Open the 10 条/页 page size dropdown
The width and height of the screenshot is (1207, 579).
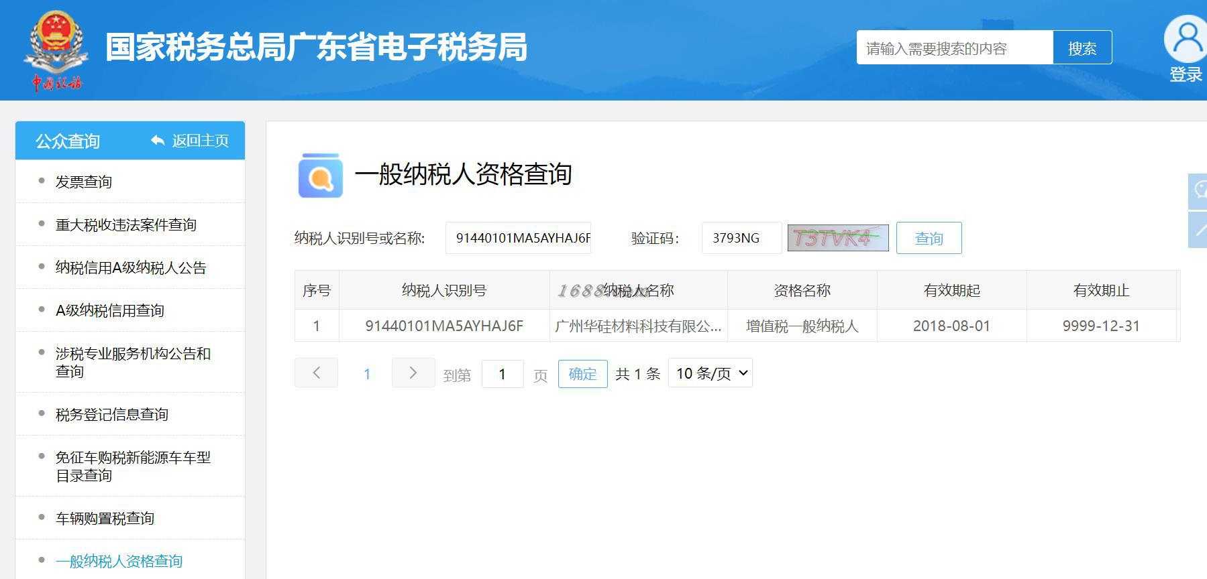(x=711, y=373)
